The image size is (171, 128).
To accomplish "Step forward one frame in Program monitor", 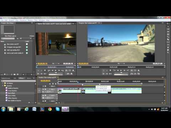I will pyautogui.click(x=124, y=70).
